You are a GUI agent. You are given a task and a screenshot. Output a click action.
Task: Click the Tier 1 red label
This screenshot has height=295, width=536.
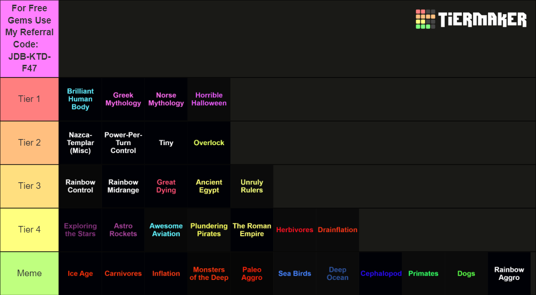pos(29,99)
